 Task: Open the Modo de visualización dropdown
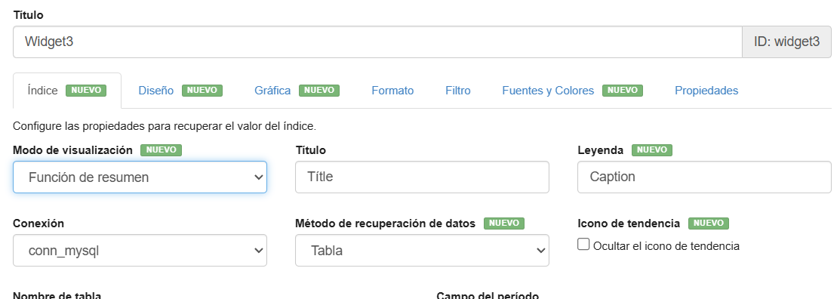pos(140,177)
